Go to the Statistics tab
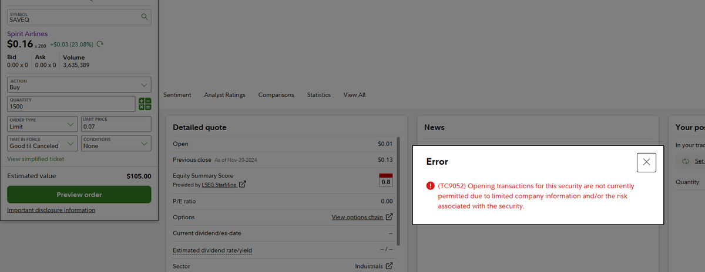 click(319, 95)
